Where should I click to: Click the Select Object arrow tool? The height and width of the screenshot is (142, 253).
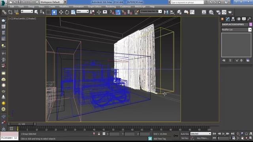click(36, 12)
